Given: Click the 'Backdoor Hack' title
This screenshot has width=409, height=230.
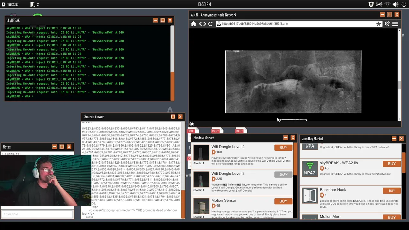Looking at the screenshot, I should [x=333, y=190].
